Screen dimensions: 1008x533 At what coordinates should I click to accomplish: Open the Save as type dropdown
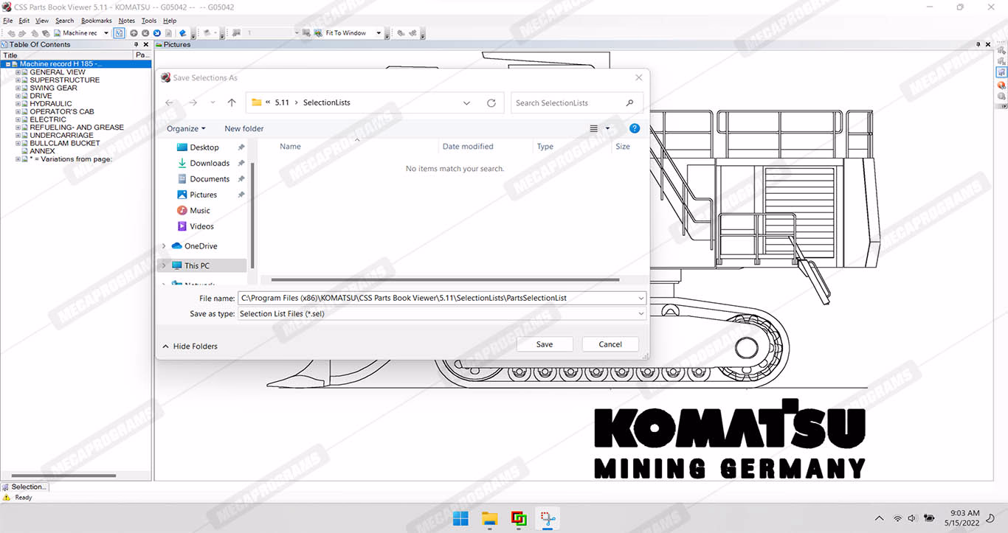click(x=641, y=314)
